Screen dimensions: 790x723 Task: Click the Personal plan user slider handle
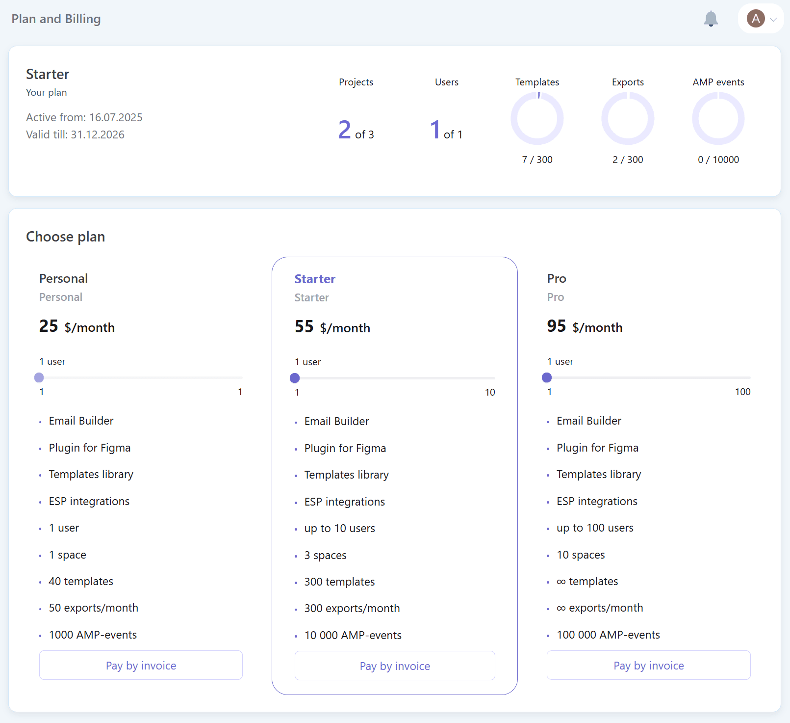39,377
